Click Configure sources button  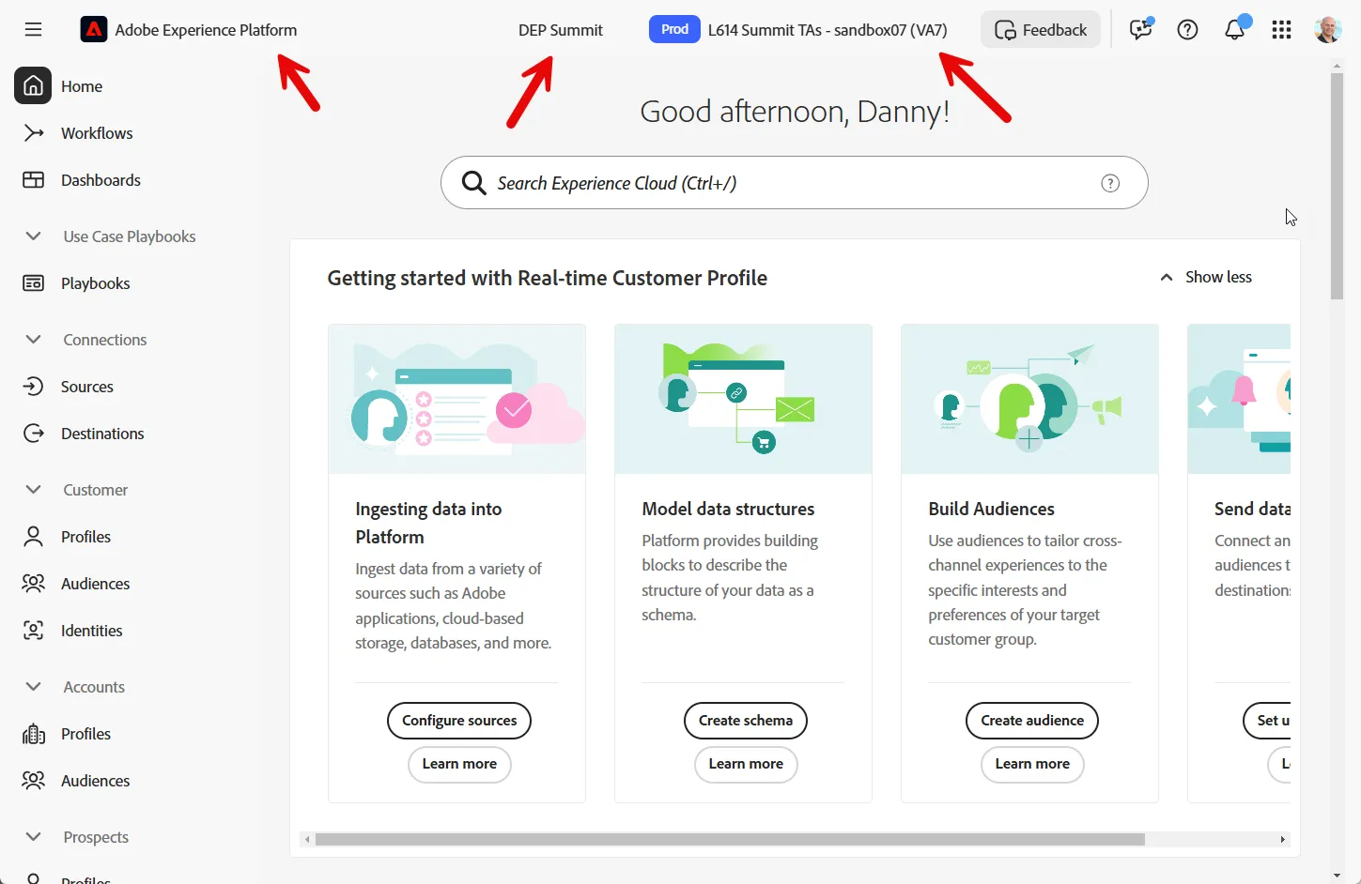459,721
